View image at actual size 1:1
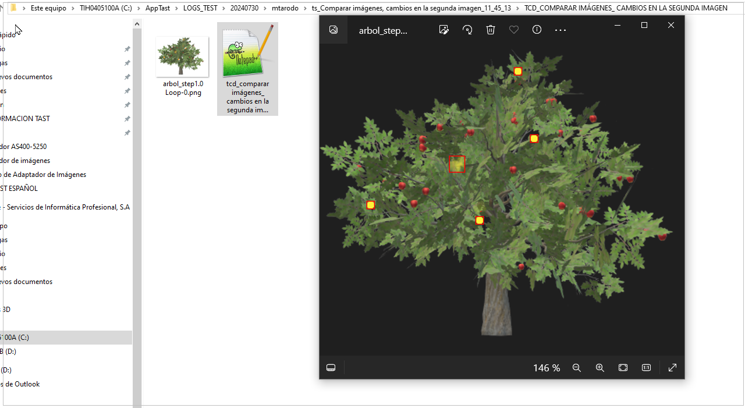 tap(646, 368)
